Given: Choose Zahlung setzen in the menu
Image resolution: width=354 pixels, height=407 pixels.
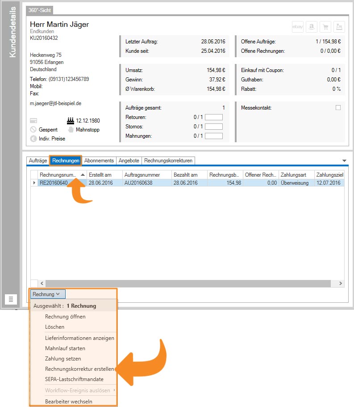Looking at the screenshot, I should pyautogui.click(x=63, y=359).
